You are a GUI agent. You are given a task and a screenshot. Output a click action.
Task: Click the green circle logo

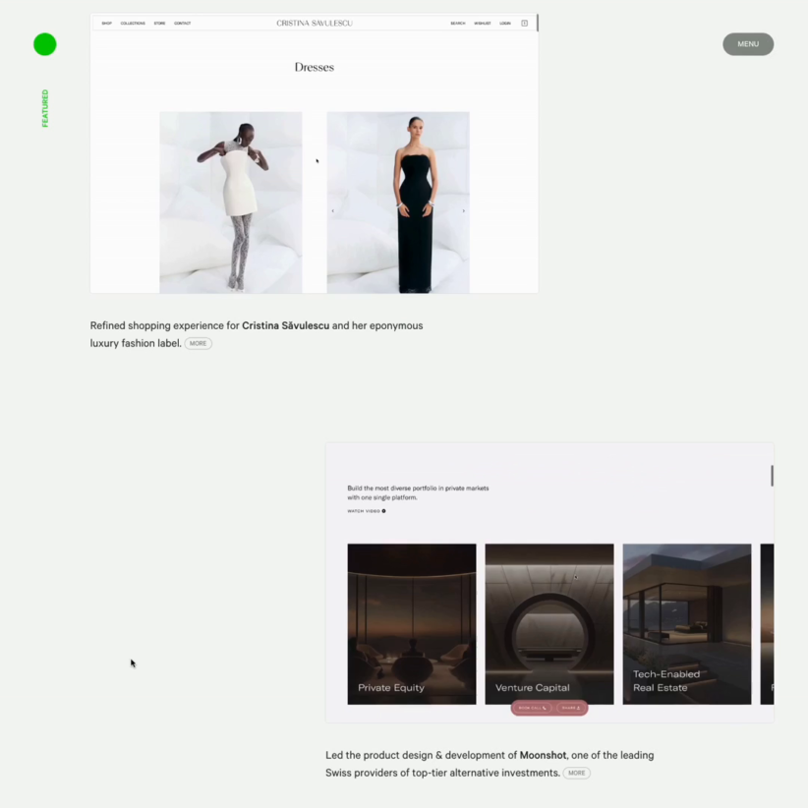pos(44,44)
